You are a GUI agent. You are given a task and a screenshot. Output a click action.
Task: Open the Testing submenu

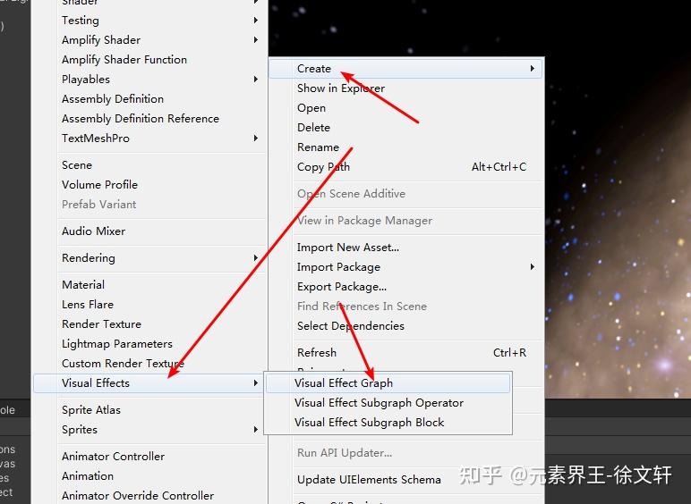pos(149,21)
